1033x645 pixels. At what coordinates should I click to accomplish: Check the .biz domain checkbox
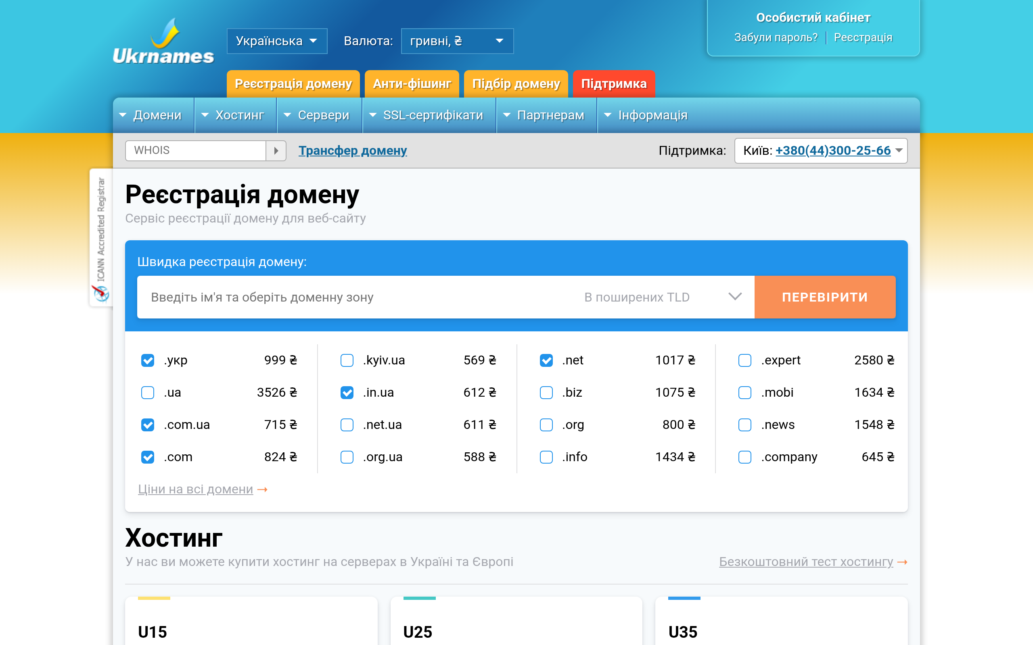[546, 393]
